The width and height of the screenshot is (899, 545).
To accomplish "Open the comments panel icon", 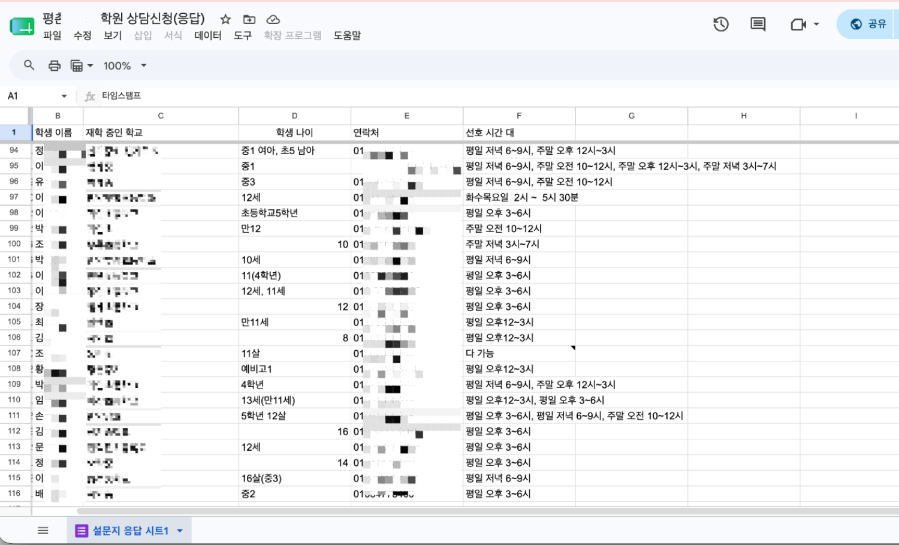I will pos(758,24).
